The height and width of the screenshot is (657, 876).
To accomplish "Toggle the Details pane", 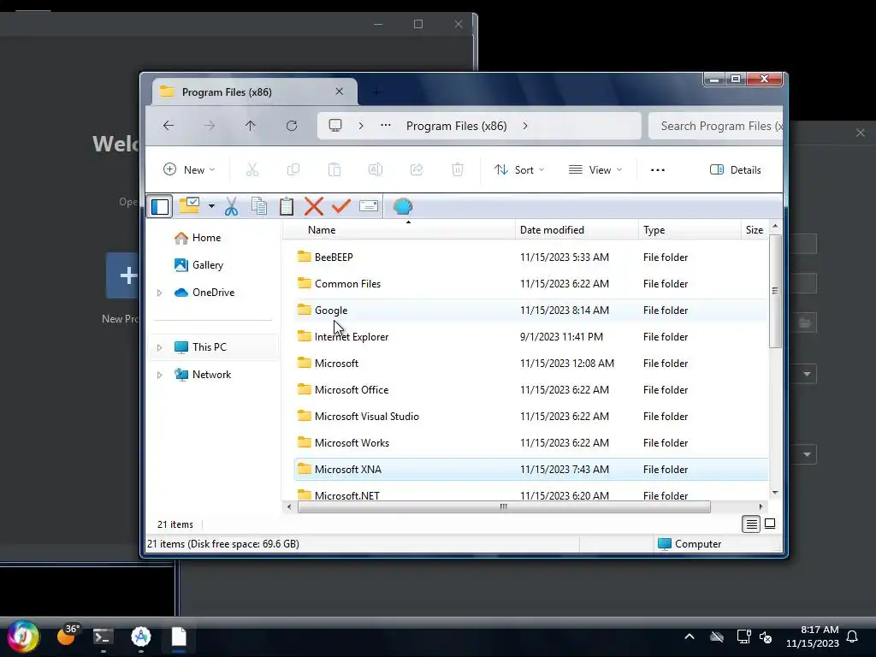I will (x=735, y=170).
